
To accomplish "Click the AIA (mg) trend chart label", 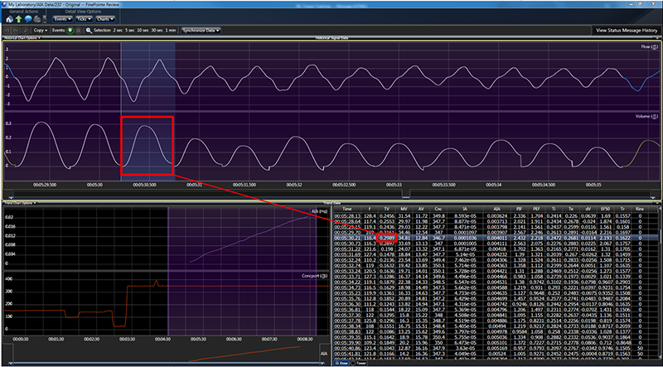I will pyautogui.click(x=319, y=210).
